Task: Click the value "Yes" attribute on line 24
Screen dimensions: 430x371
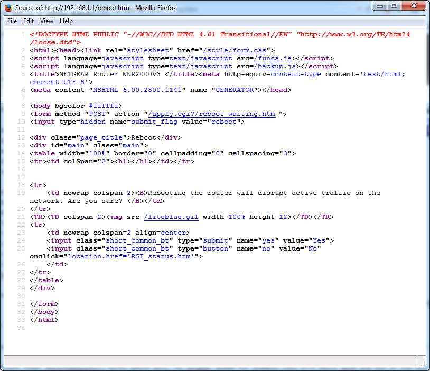Action: (306, 241)
